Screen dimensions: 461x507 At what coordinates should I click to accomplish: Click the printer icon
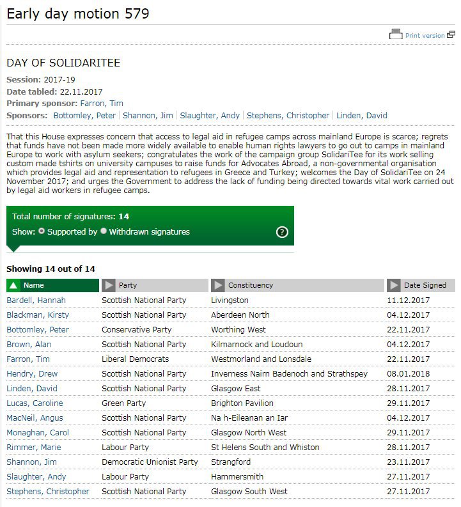pos(396,35)
